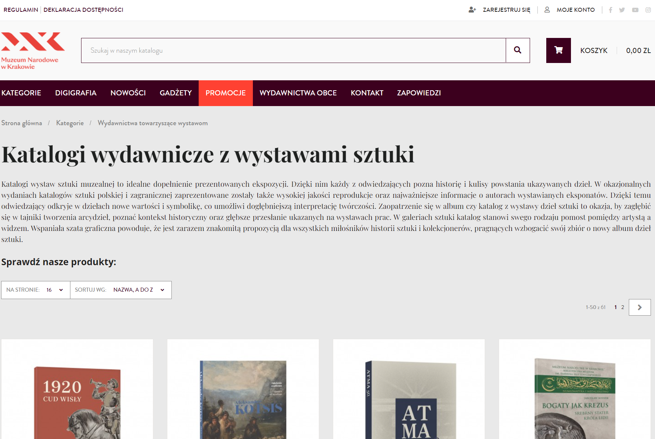Viewport: 655px width, 439px height.
Task: Select pagination page 1
Action: (x=615, y=307)
